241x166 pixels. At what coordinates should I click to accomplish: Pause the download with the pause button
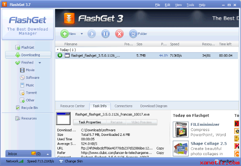pos(105,34)
